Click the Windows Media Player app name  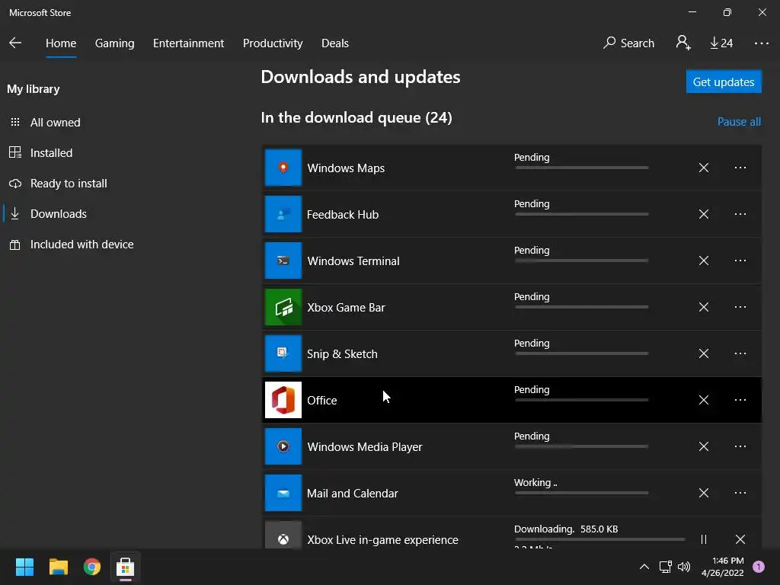[x=365, y=446]
